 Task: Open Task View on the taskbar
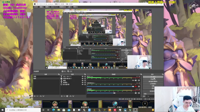pyautogui.click(x=48, y=110)
